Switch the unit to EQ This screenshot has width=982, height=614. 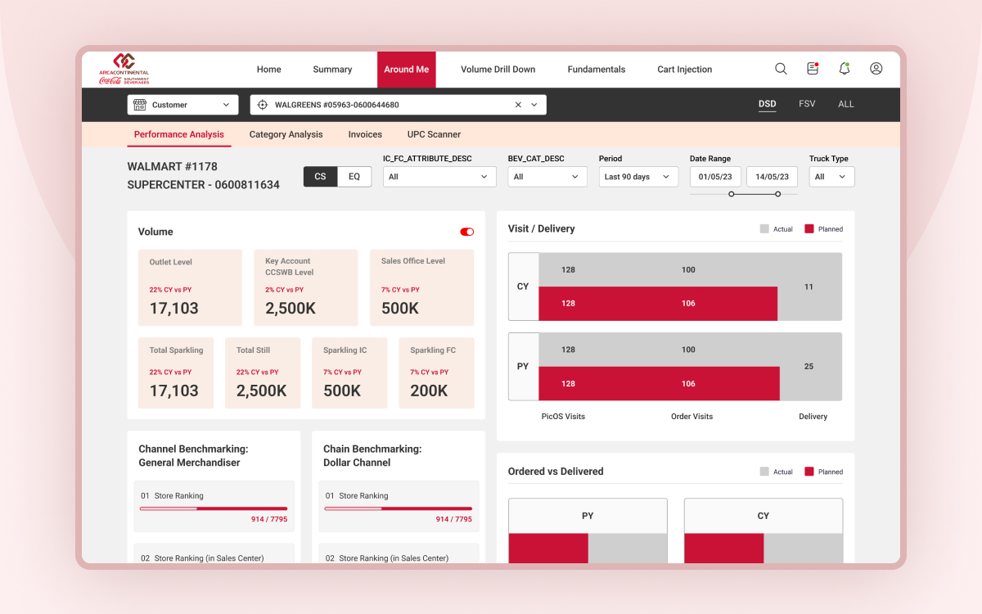[x=354, y=177]
